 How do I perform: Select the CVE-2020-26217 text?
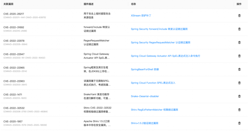(14, 14)
